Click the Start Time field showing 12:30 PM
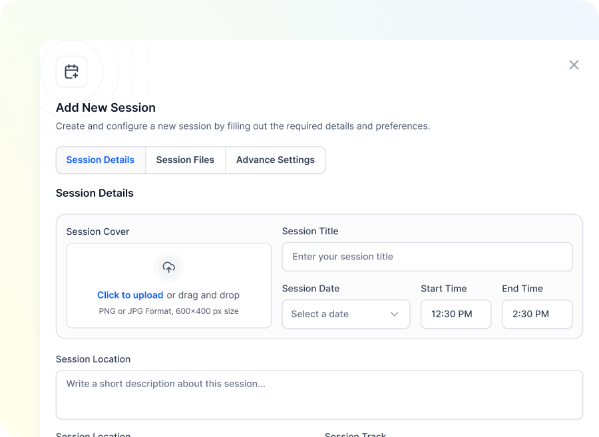This screenshot has width=599, height=437. pos(456,314)
